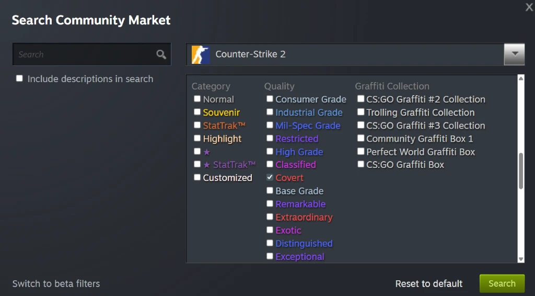Tick the Base Grade checkbox

(270, 190)
